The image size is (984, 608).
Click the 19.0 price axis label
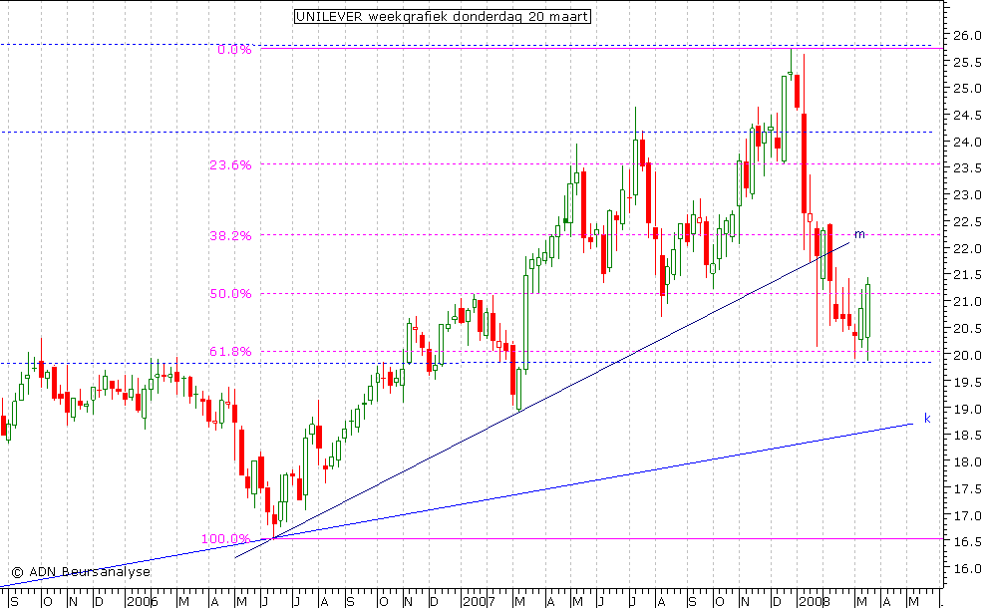pyautogui.click(x=967, y=409)
